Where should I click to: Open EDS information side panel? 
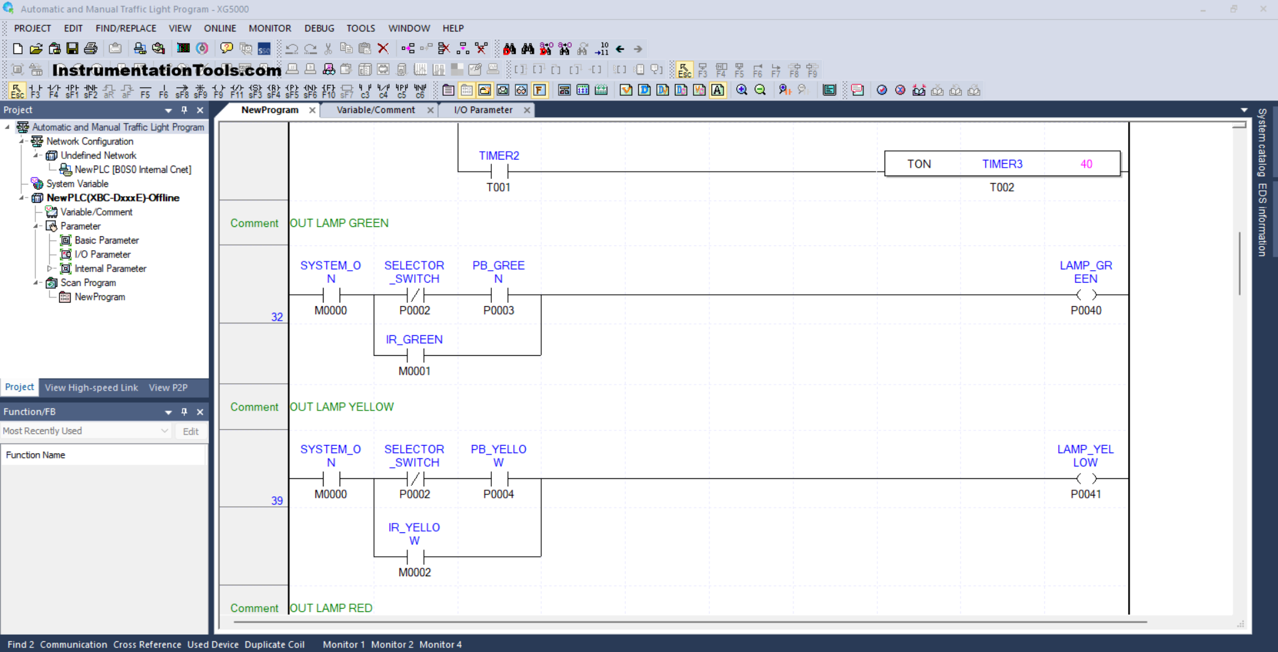(1261, 220)
